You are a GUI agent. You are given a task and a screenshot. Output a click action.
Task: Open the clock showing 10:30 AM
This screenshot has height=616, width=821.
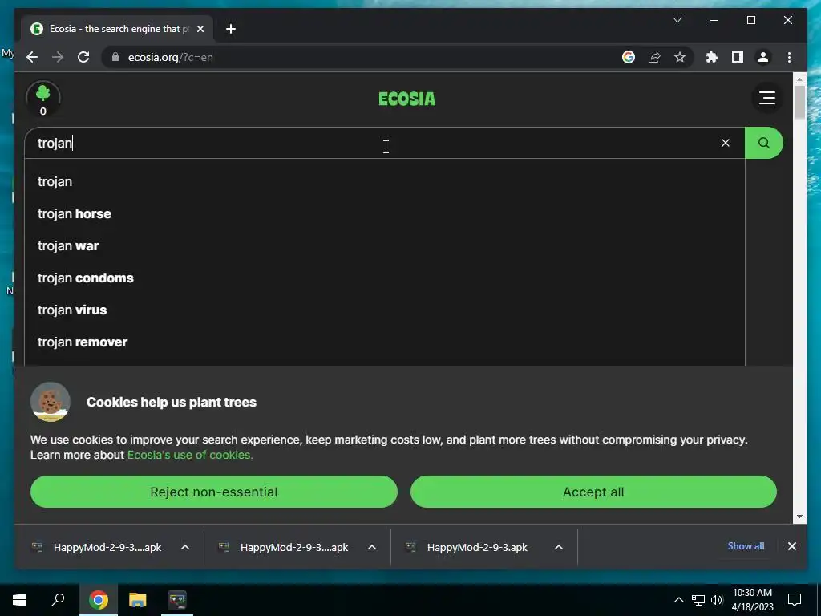coord(752,600)
